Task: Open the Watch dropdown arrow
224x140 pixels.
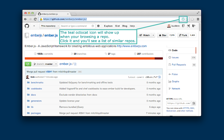Action: click(153, 35)
